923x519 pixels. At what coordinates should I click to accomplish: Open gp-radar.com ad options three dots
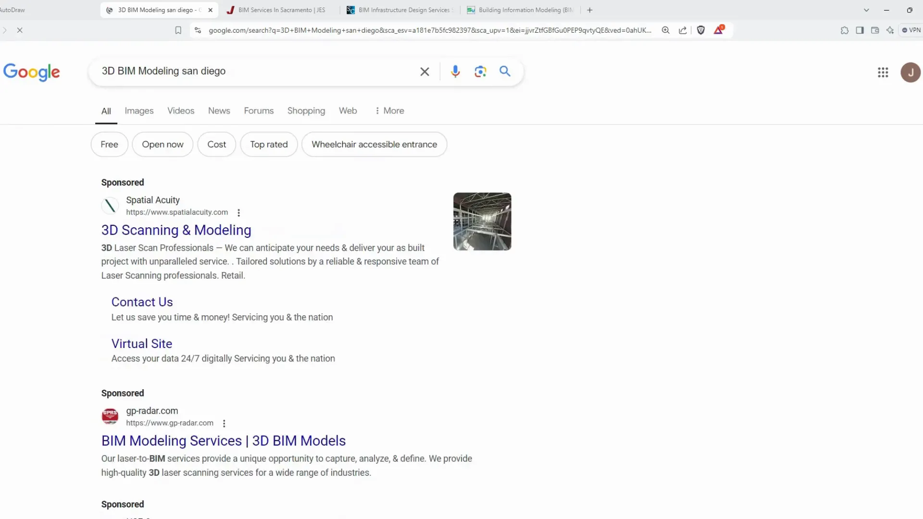click(224, 423)
